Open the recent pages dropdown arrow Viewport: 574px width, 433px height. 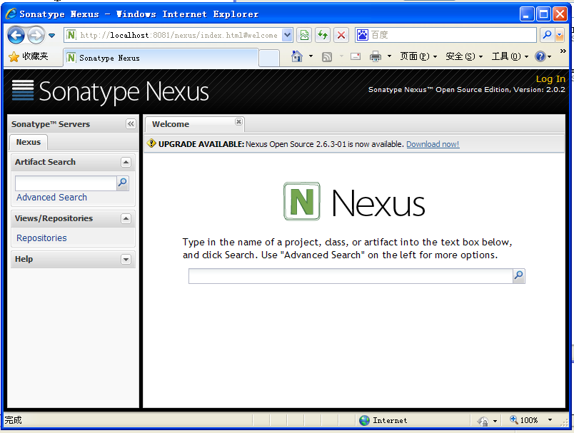click(52, 36)
